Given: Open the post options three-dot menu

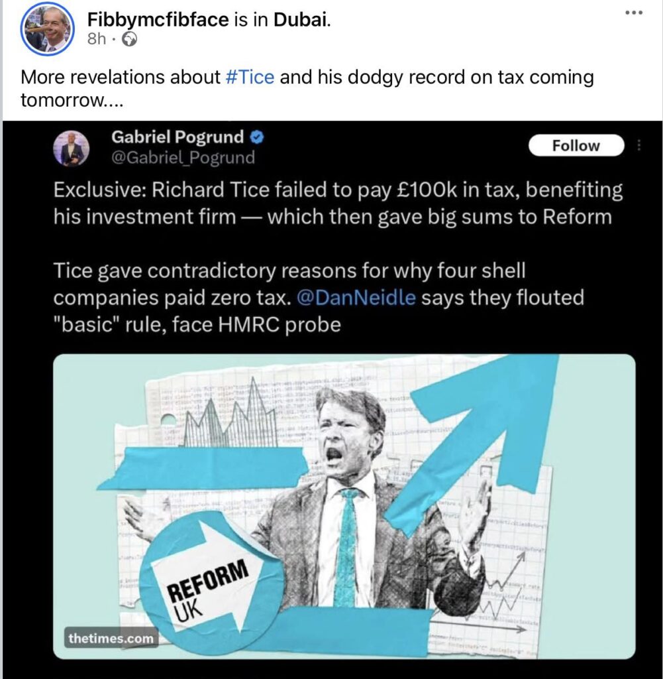Looking at the screenshot, I should coord(635,13).
